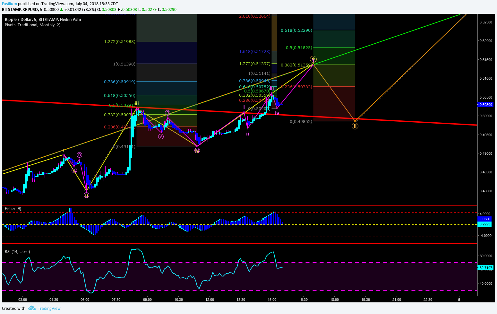Image resolution: width=497 pixels, height=314 pixels.
Task: Click the 1.272(0.51397) extension label
Action: click(255, 64)
